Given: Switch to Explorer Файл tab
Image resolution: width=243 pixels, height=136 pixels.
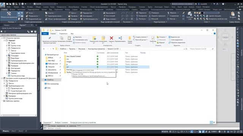Looking at the screenshot, I should pos(45,34).
